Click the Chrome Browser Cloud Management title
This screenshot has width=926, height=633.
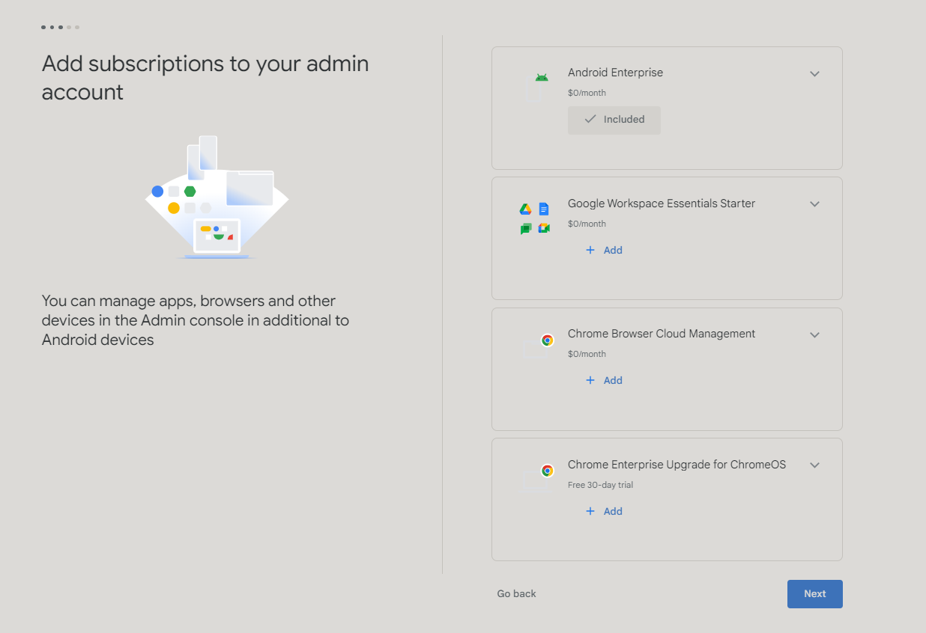point(662,334)
